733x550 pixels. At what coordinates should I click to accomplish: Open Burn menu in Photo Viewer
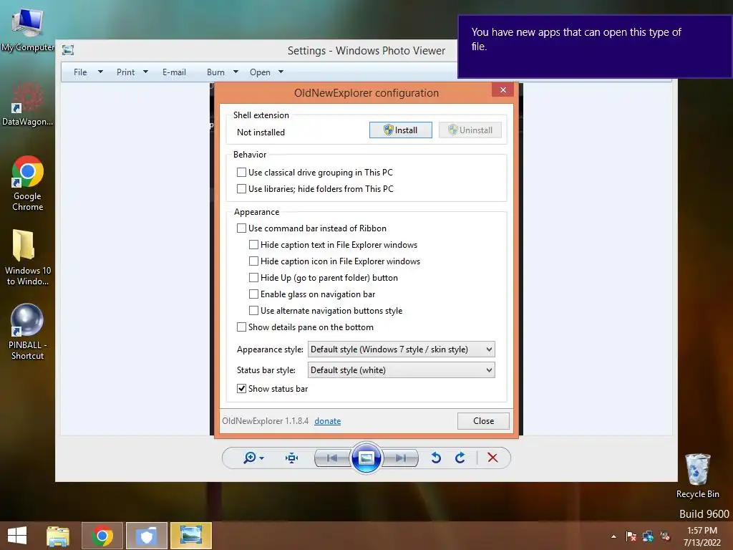pyautogui.click(x=223, y=72)
